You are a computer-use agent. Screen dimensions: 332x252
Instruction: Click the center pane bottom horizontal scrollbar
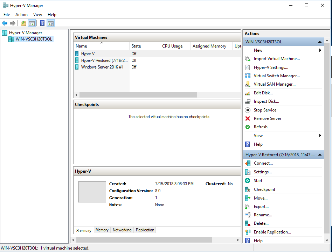point(144,240)
